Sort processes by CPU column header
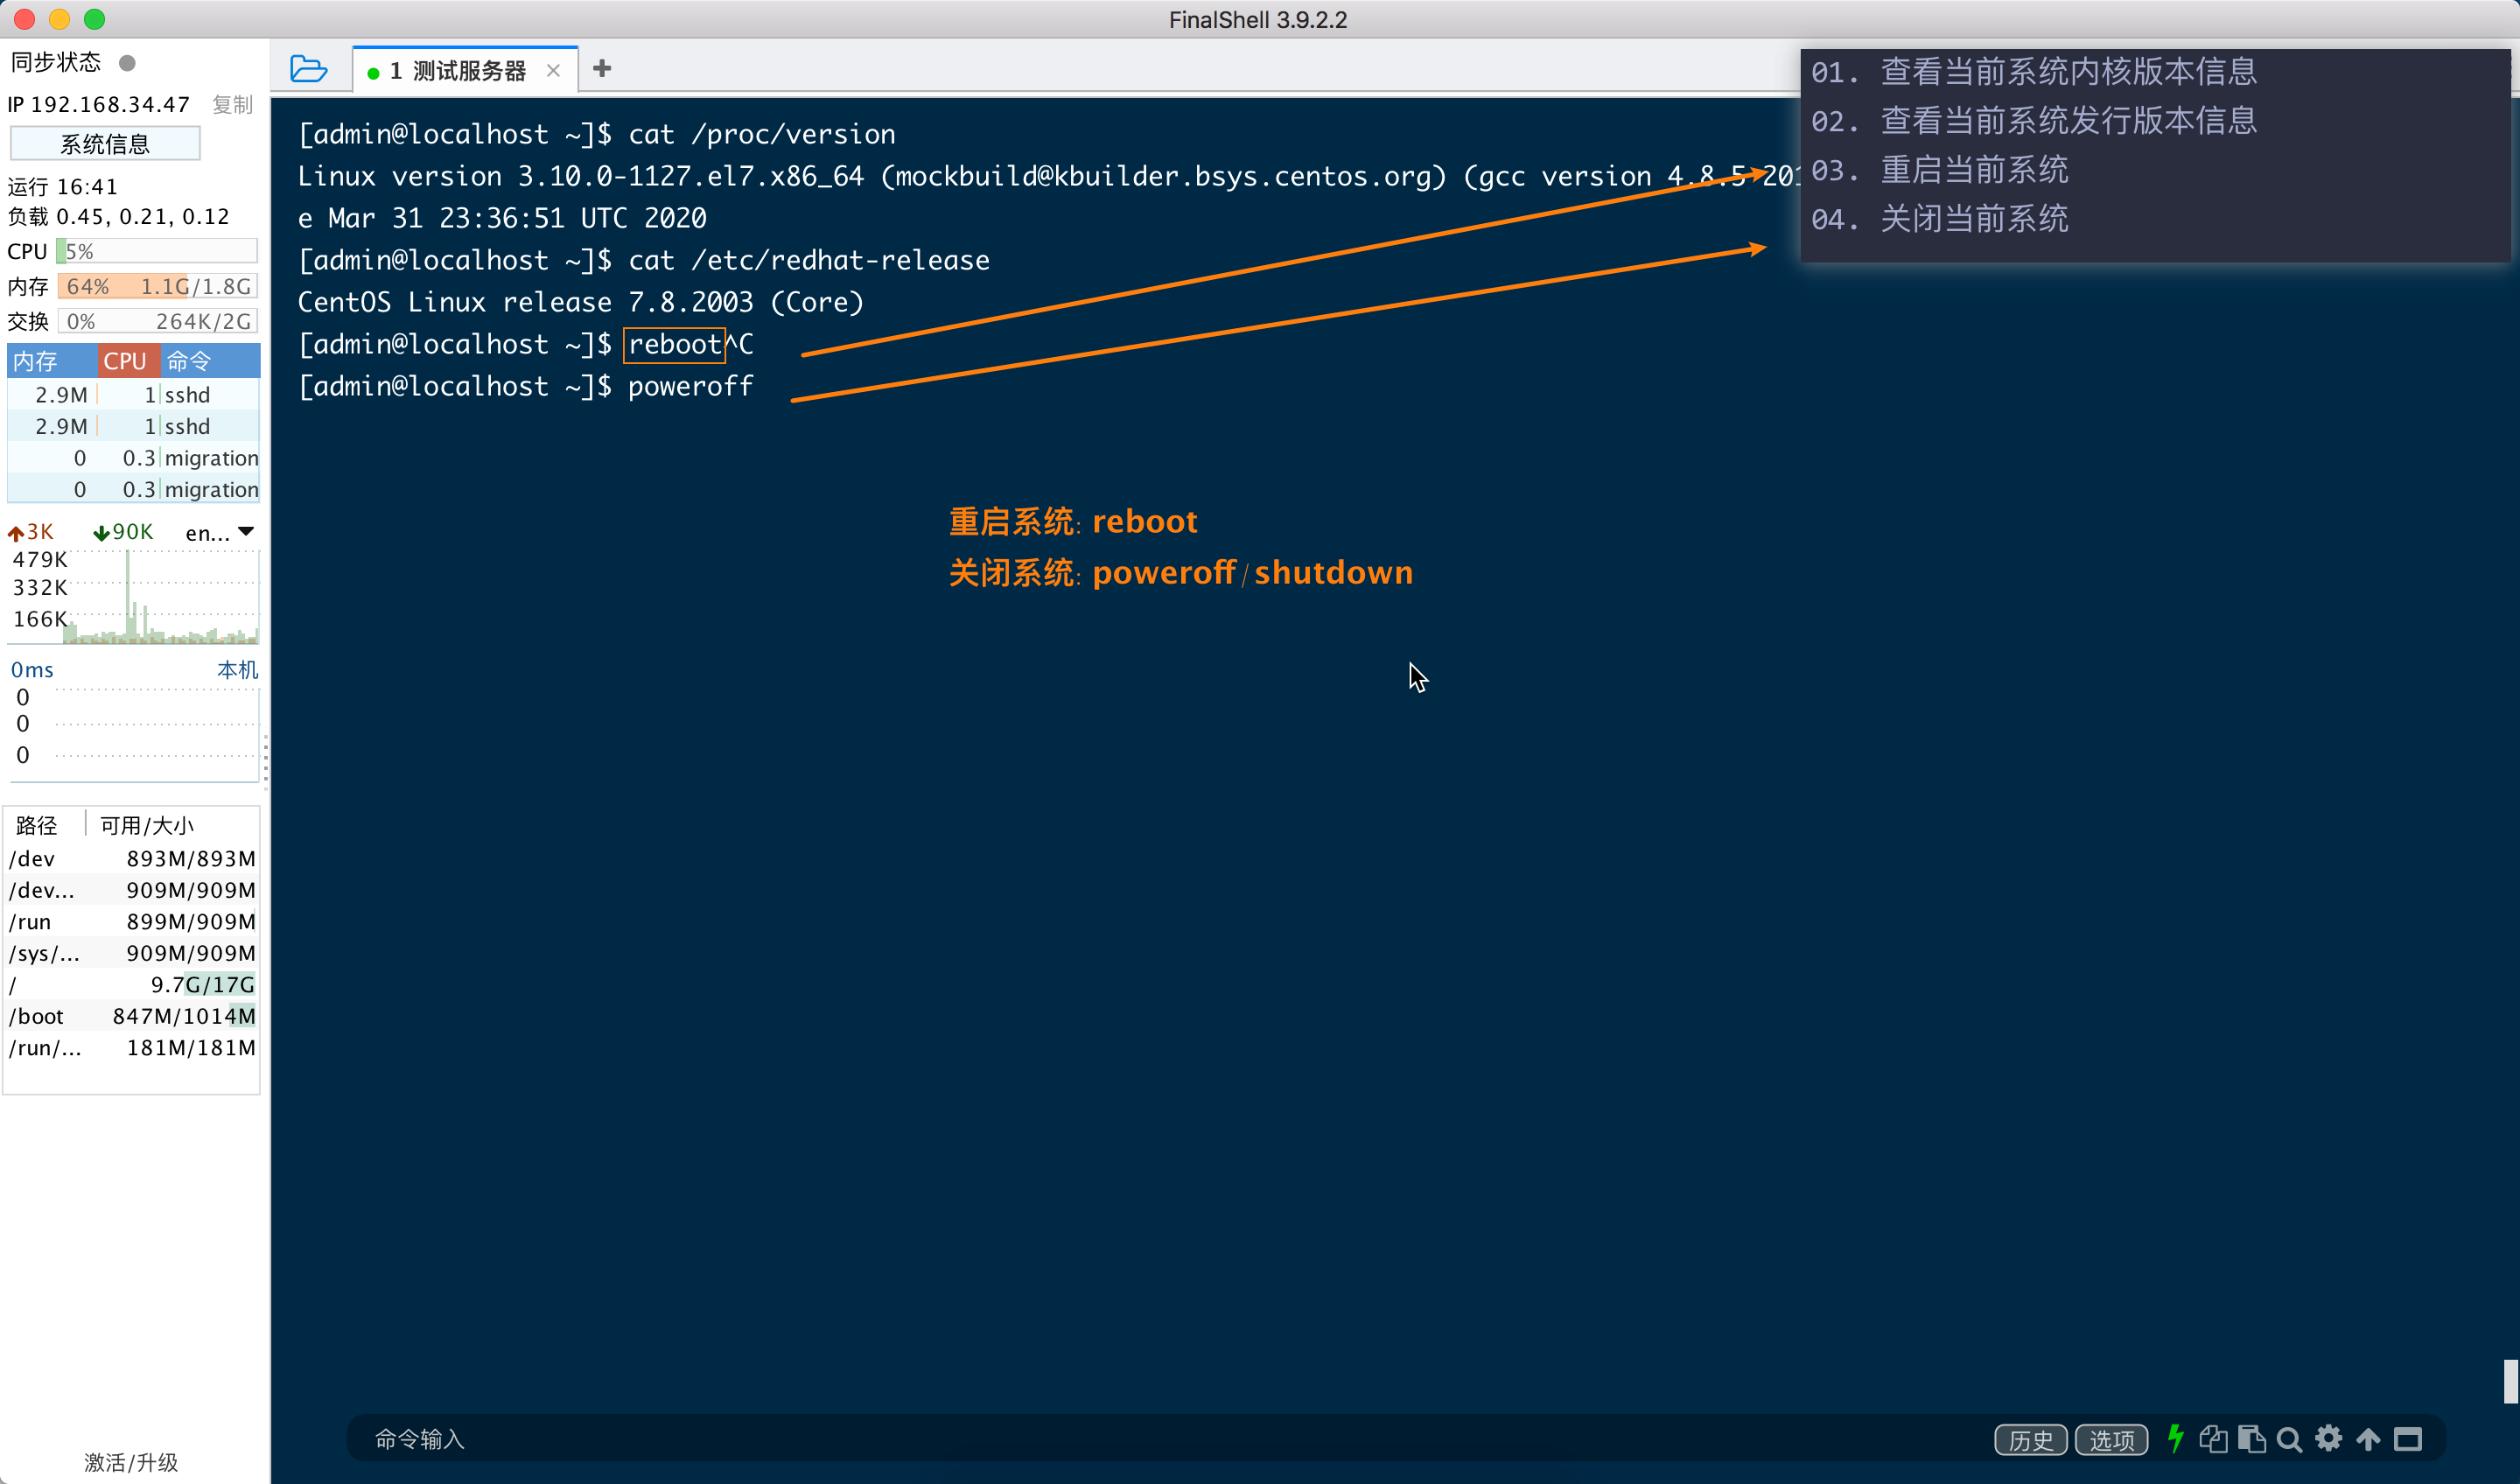This screenshot has width=2520, height=1484. coord(126,361)
